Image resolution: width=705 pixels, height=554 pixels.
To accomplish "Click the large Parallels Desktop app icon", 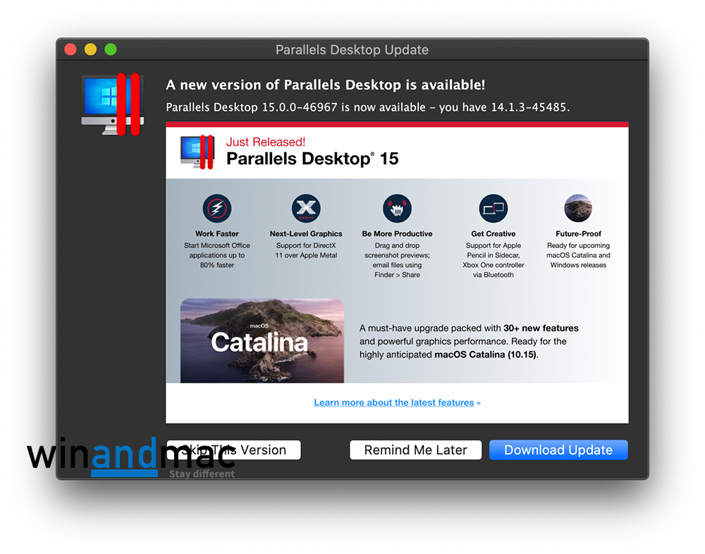I will [112, 104].
